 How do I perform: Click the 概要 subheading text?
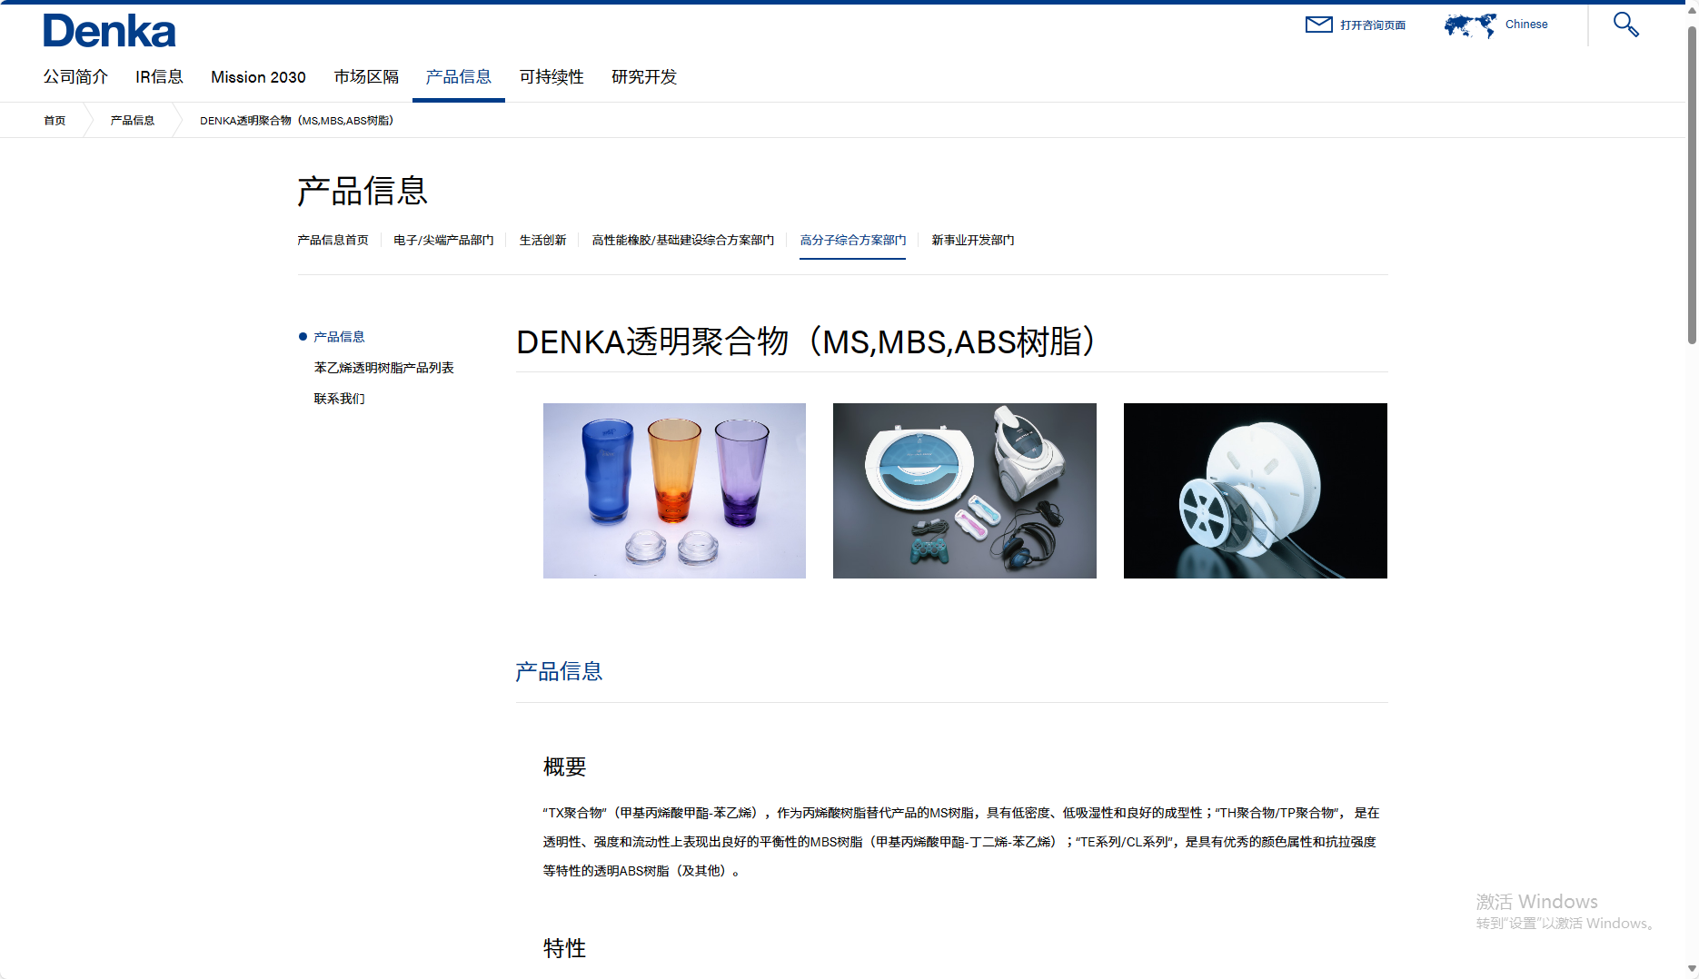564,767
